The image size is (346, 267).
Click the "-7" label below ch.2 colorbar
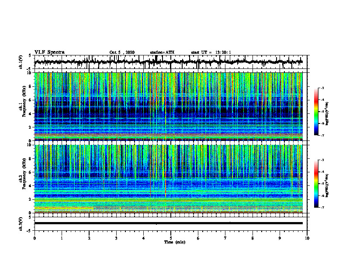(x=322, y=207)
